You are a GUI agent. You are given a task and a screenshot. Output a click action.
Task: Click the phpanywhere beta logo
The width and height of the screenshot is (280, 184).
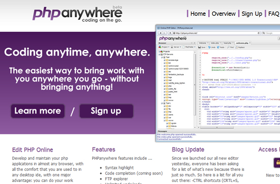pos(77,14)
